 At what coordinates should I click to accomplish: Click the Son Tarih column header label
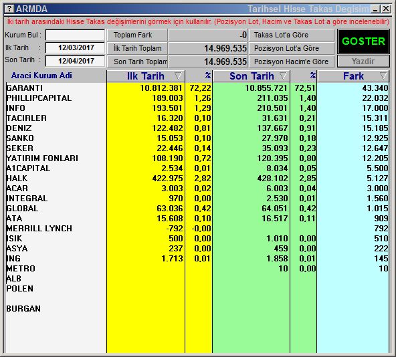pyautogui.click(x=252, y=76)
